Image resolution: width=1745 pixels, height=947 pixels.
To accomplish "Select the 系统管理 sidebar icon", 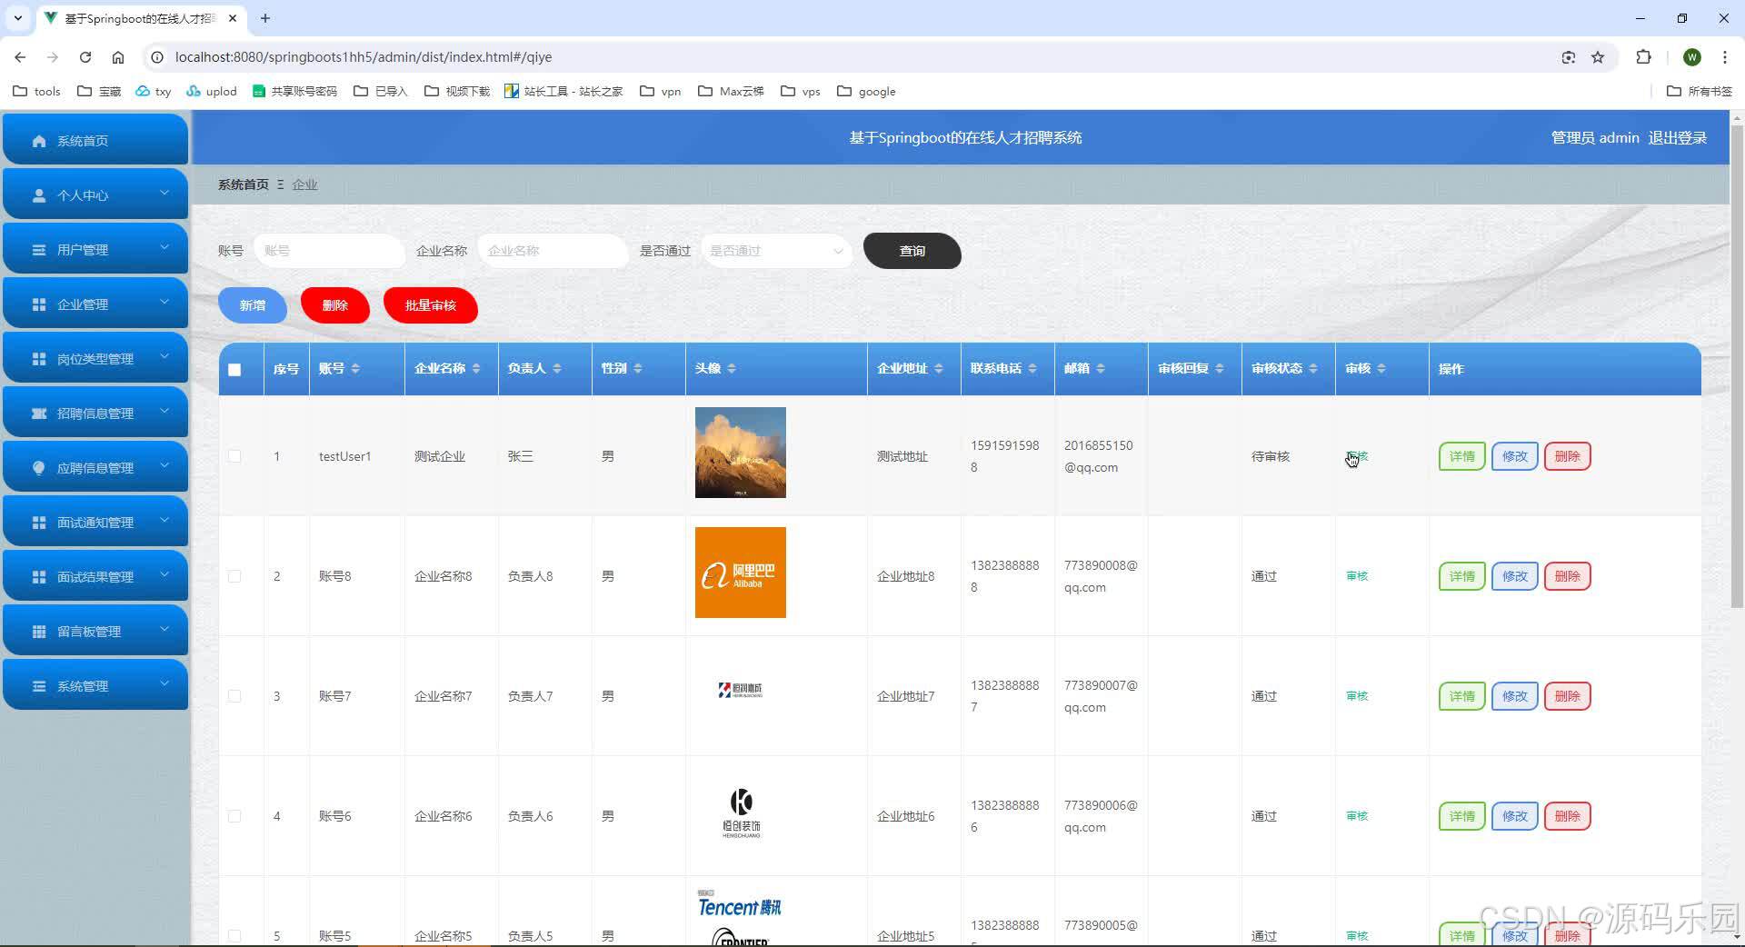I will point(38,684).
